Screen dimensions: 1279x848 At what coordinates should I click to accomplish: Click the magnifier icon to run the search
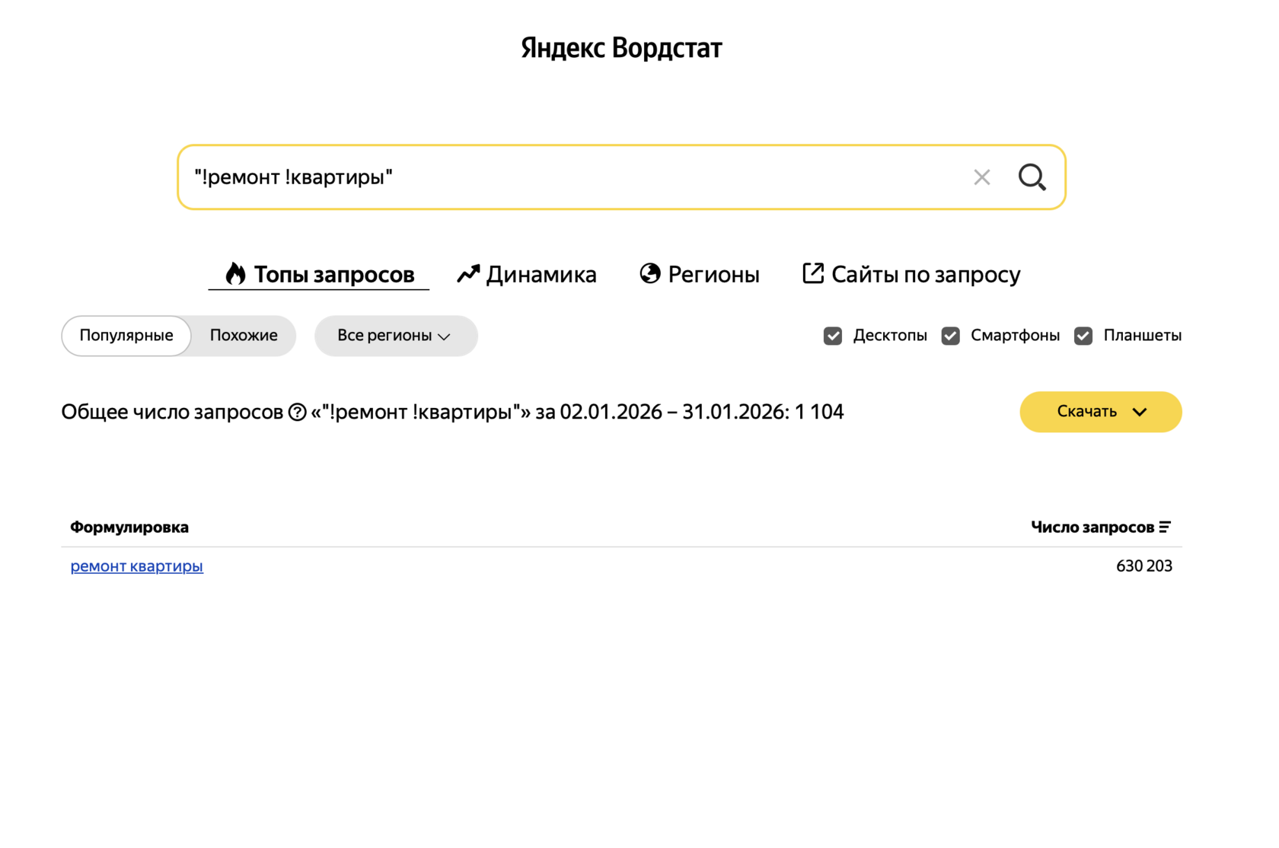[x=1032, y=177]
